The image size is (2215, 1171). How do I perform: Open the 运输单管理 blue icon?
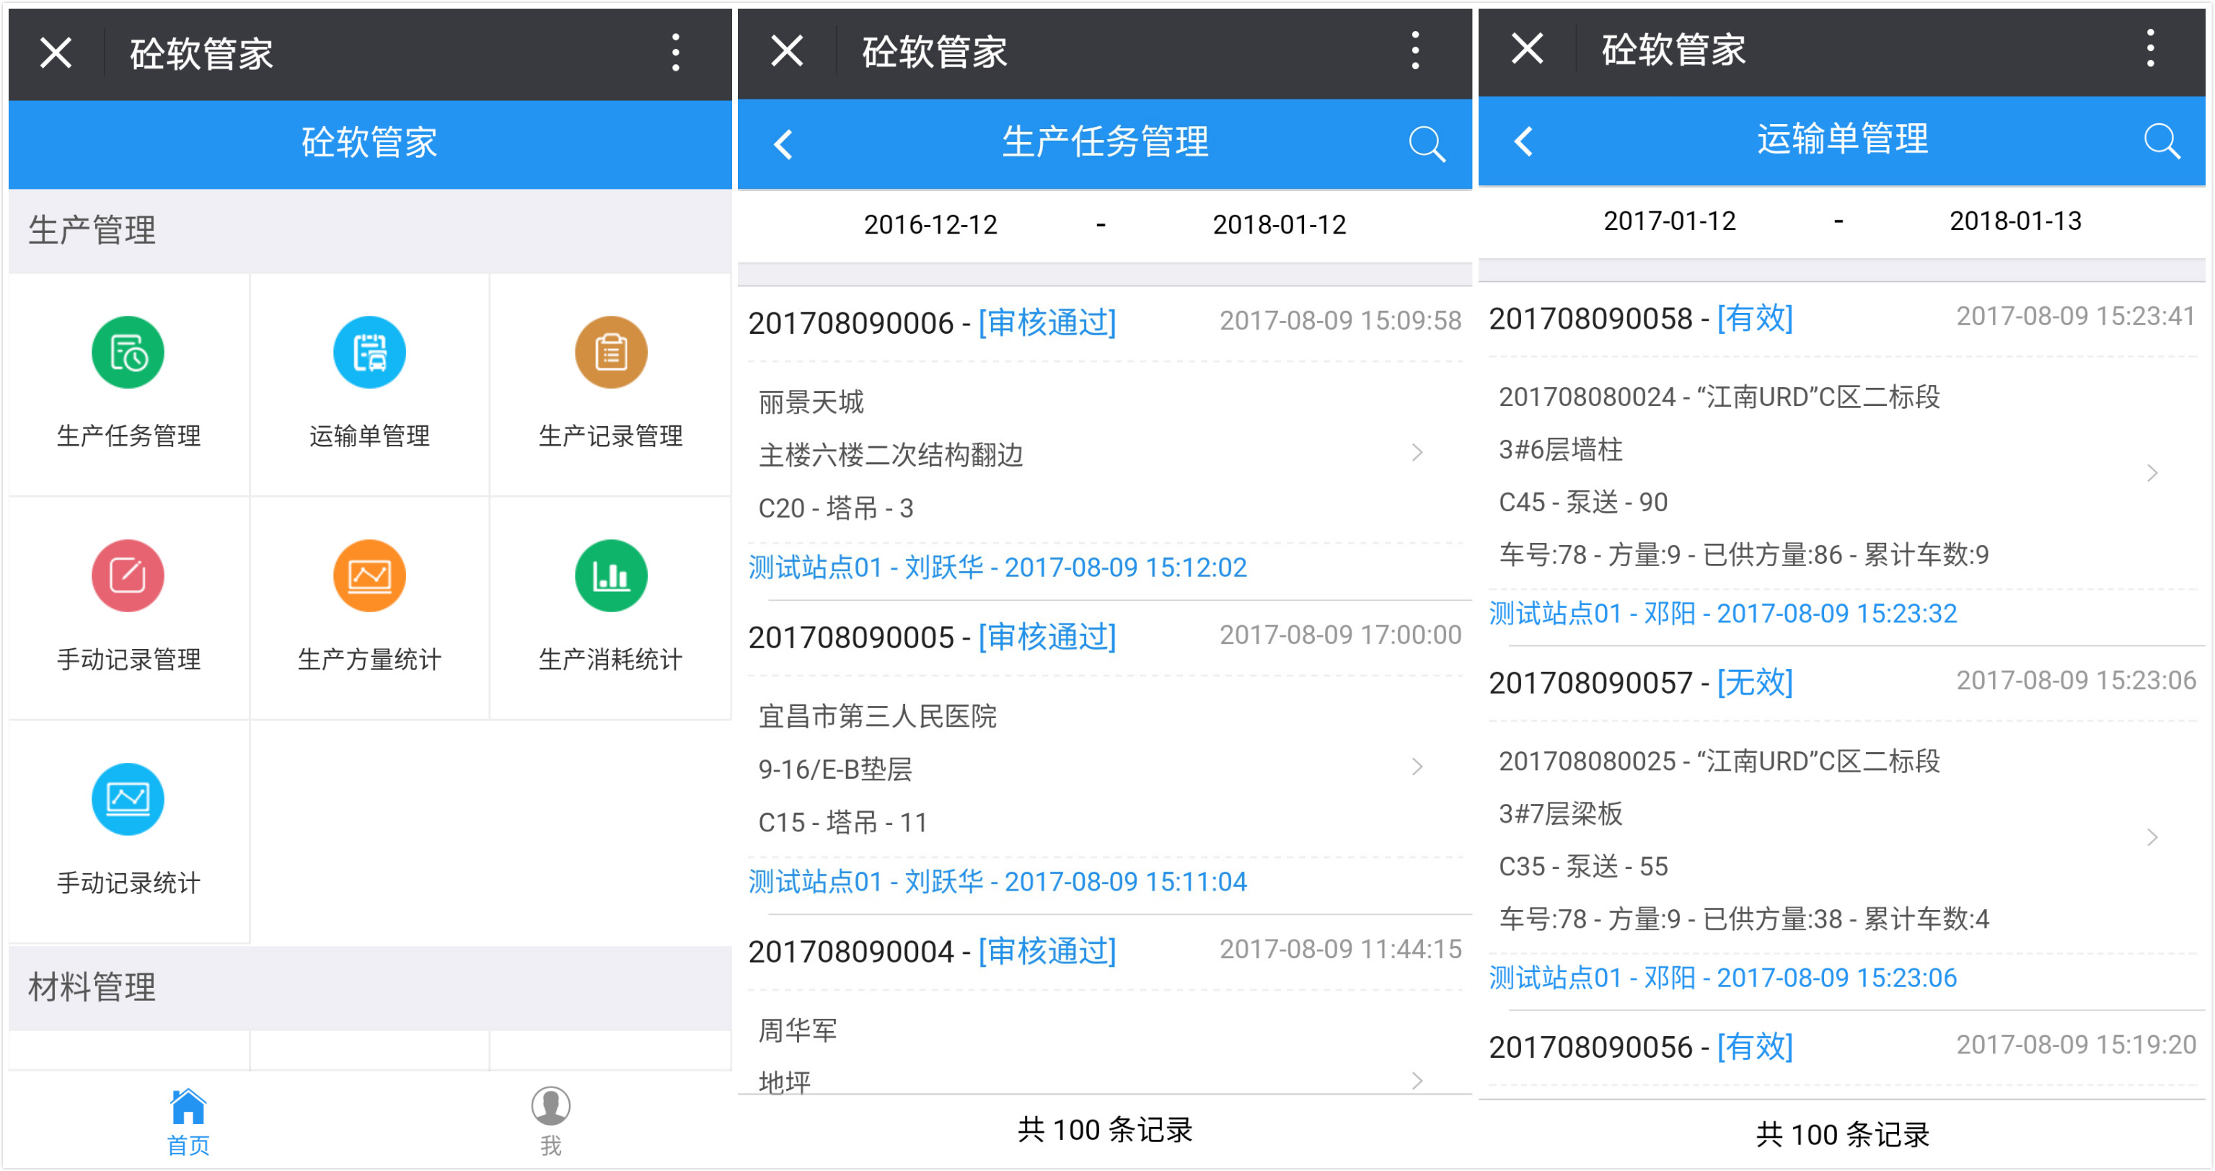tap(369, 353)
